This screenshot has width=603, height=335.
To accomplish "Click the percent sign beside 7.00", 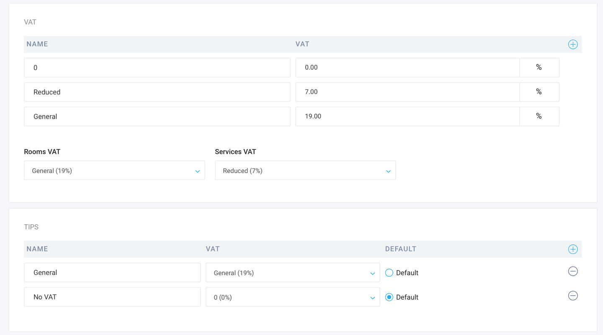I will [539, 92].
